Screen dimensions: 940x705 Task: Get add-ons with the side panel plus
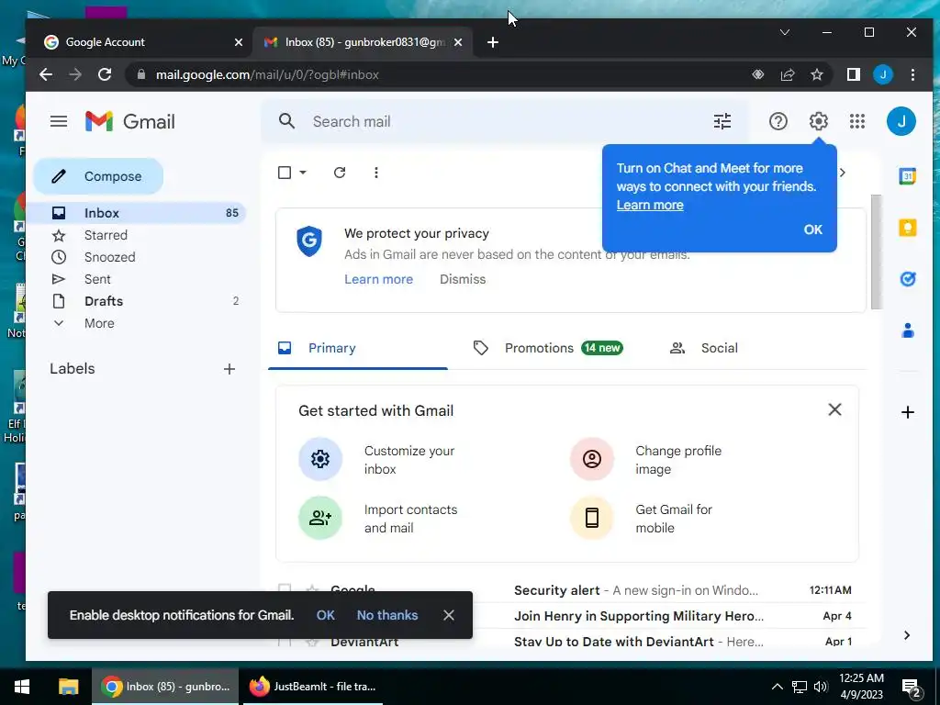[x=908, y=412]
